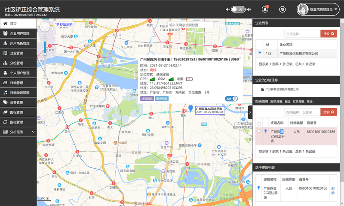This screenshot has width=344, height=206.
Task: Click the 终端信息 button in popup
Action: (147, 99)
